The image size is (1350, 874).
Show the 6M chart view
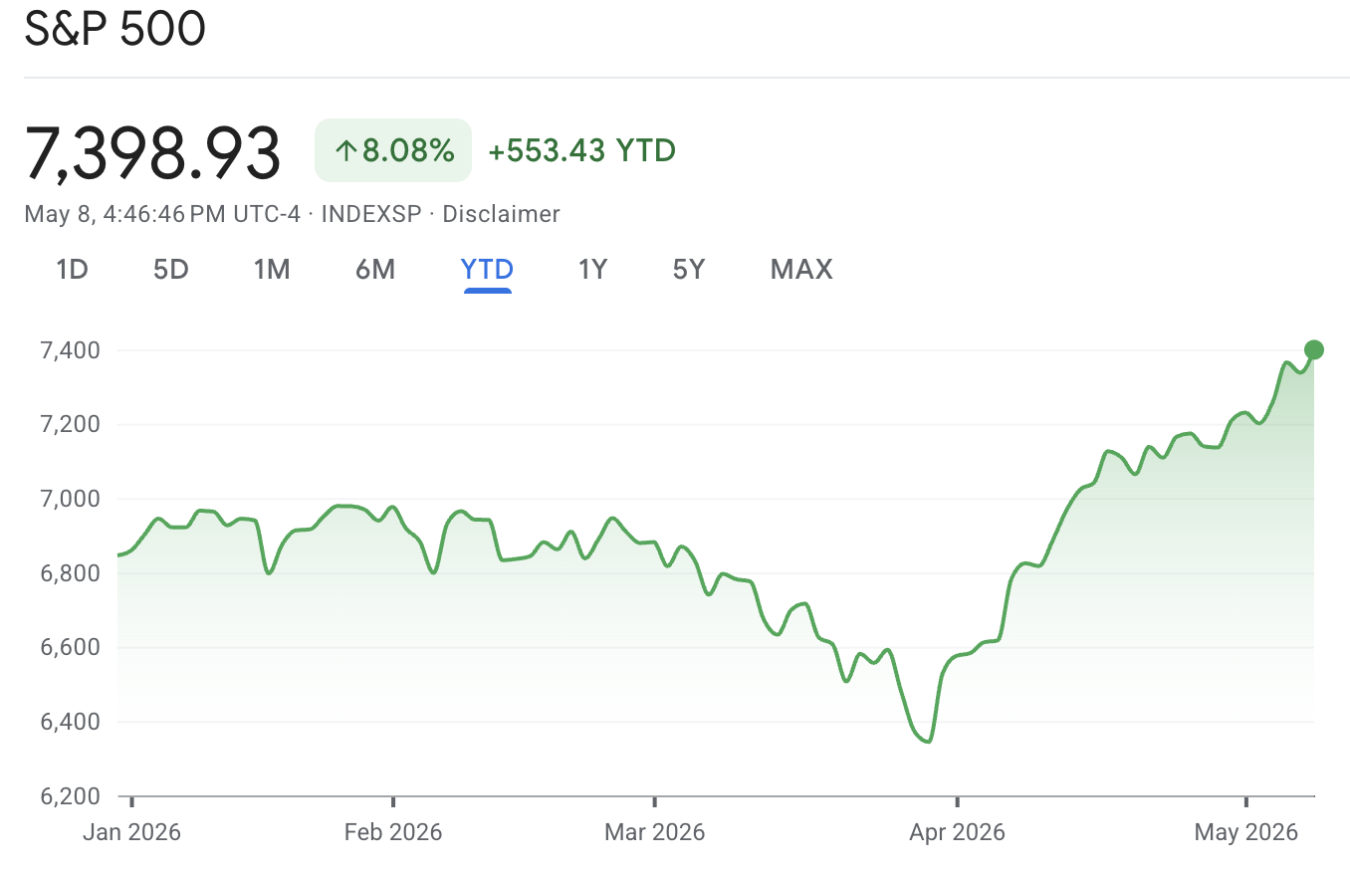pos(375,270)
